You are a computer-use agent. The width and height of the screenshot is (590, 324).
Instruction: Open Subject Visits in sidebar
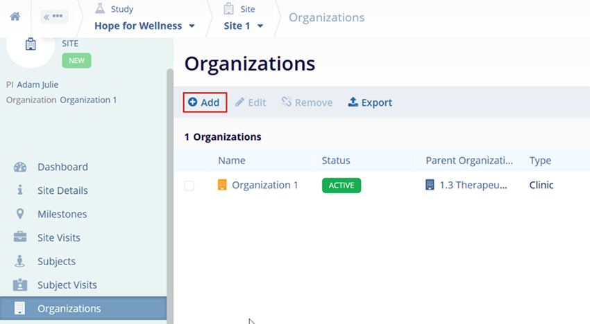(67, 285)
